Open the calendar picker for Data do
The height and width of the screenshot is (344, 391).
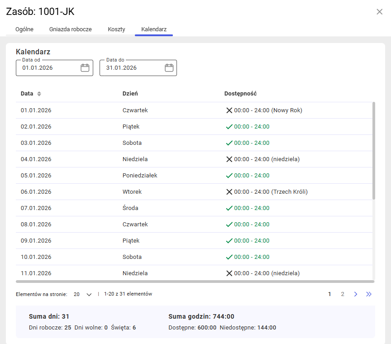169,68
